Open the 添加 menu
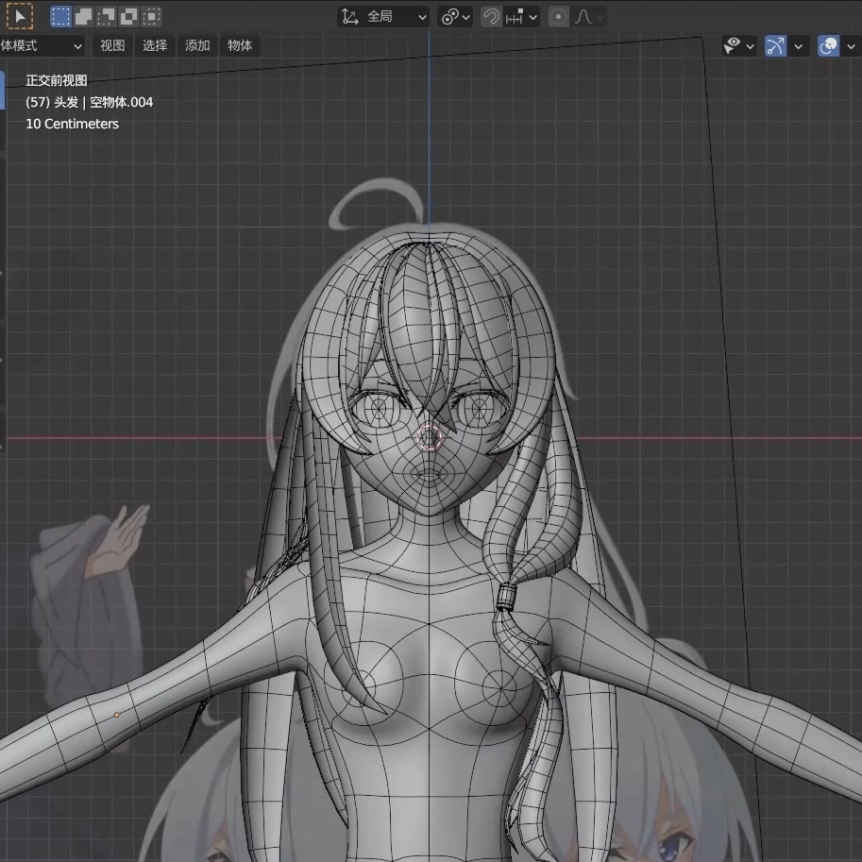This screenshot has height=862, width=862. point(197,45)
